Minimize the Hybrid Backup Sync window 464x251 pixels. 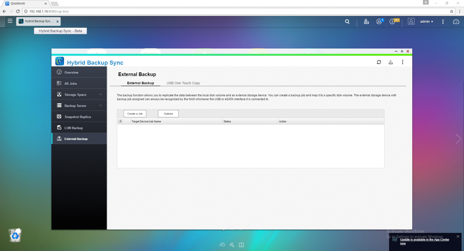tap(396, 51)
